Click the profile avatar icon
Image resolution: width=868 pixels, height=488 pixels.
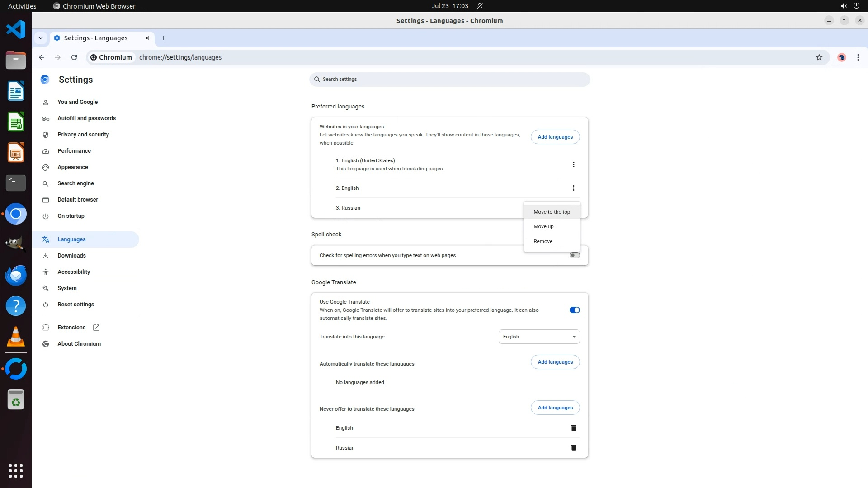841,57
